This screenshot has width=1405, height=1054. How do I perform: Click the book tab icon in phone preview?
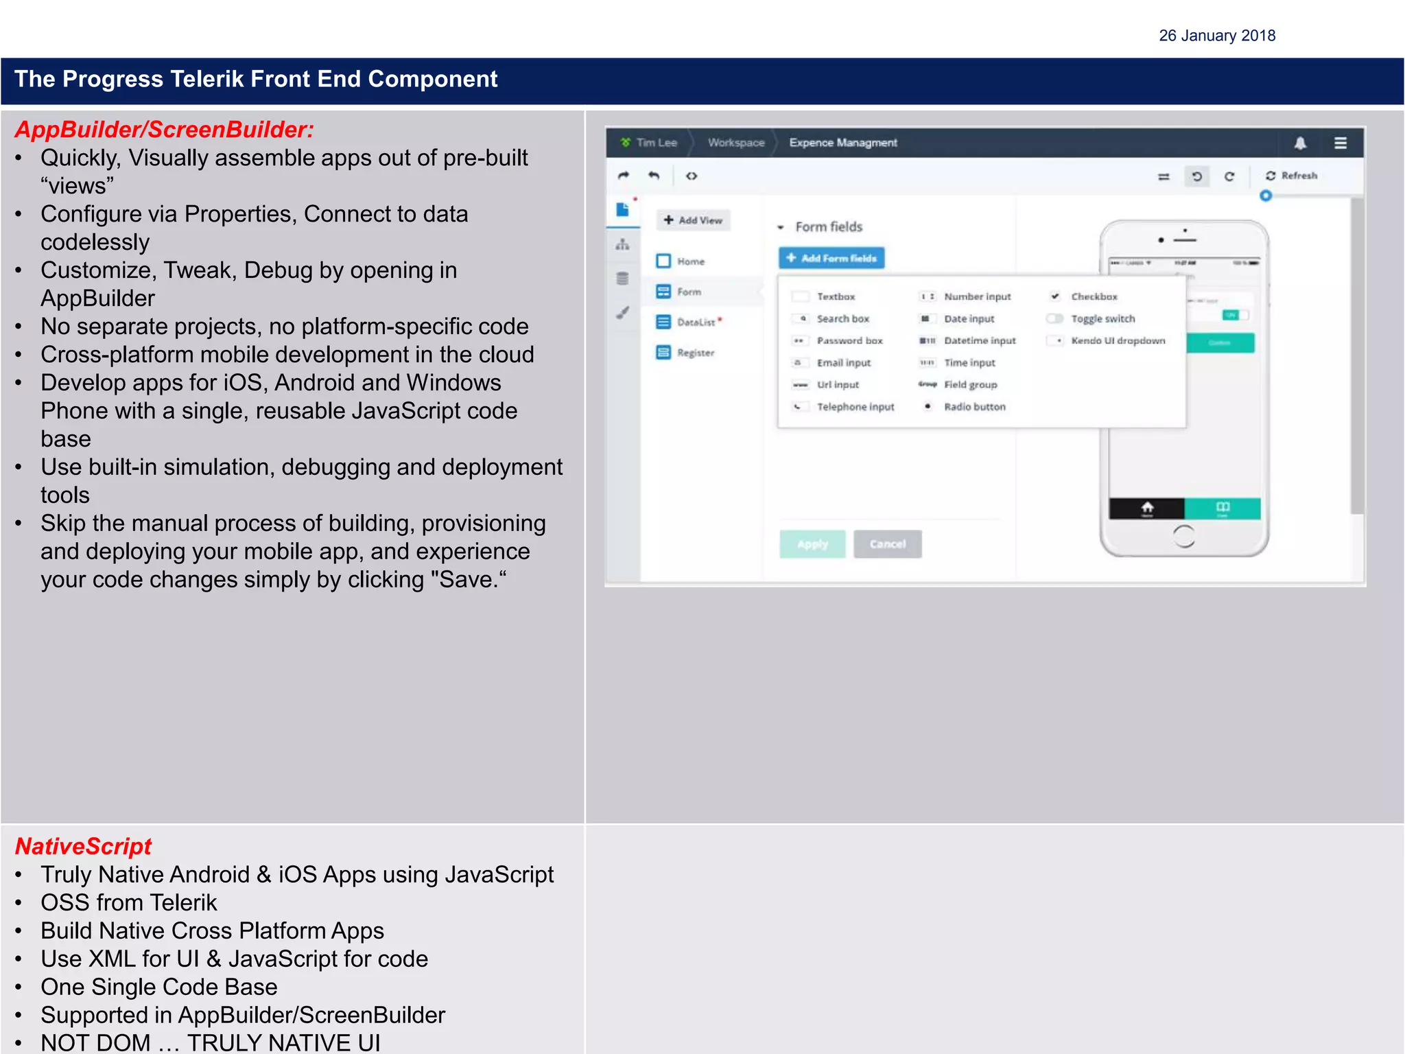point(1223,508)
